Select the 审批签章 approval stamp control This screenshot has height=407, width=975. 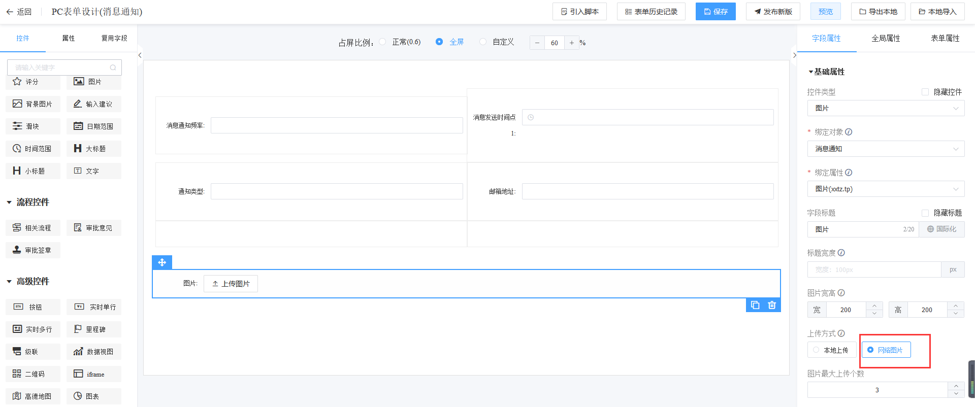(x=33, y=250)
